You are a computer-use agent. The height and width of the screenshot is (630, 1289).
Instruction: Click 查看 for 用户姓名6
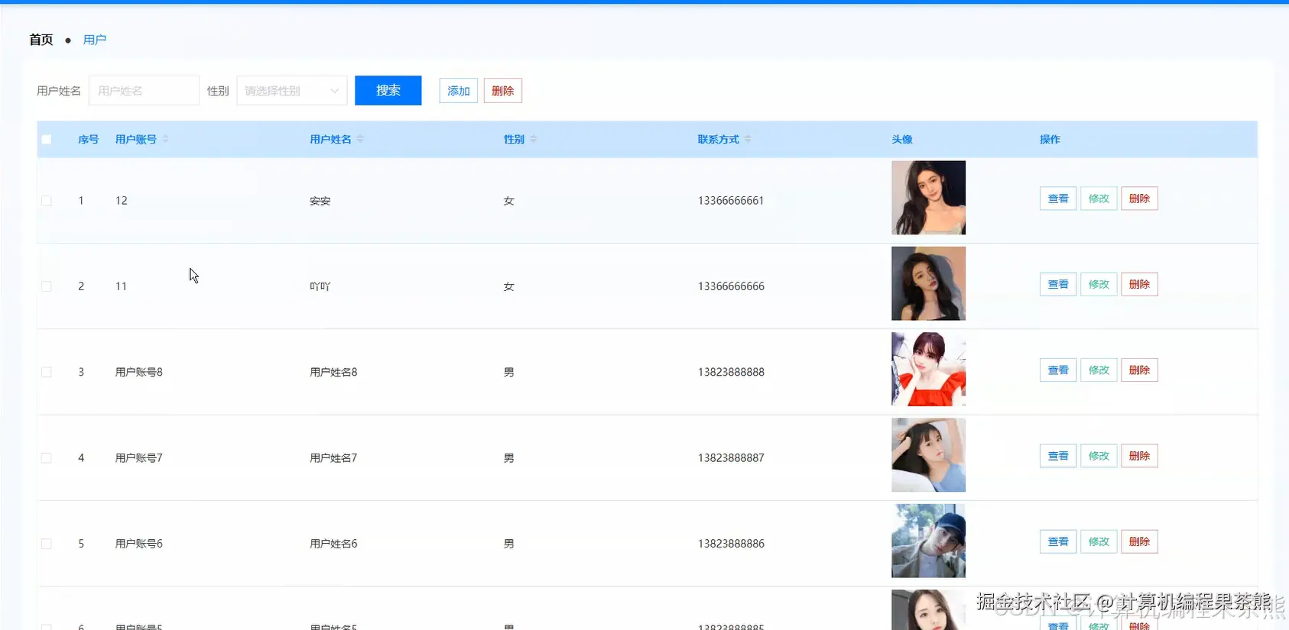[x=1058, y=541]
